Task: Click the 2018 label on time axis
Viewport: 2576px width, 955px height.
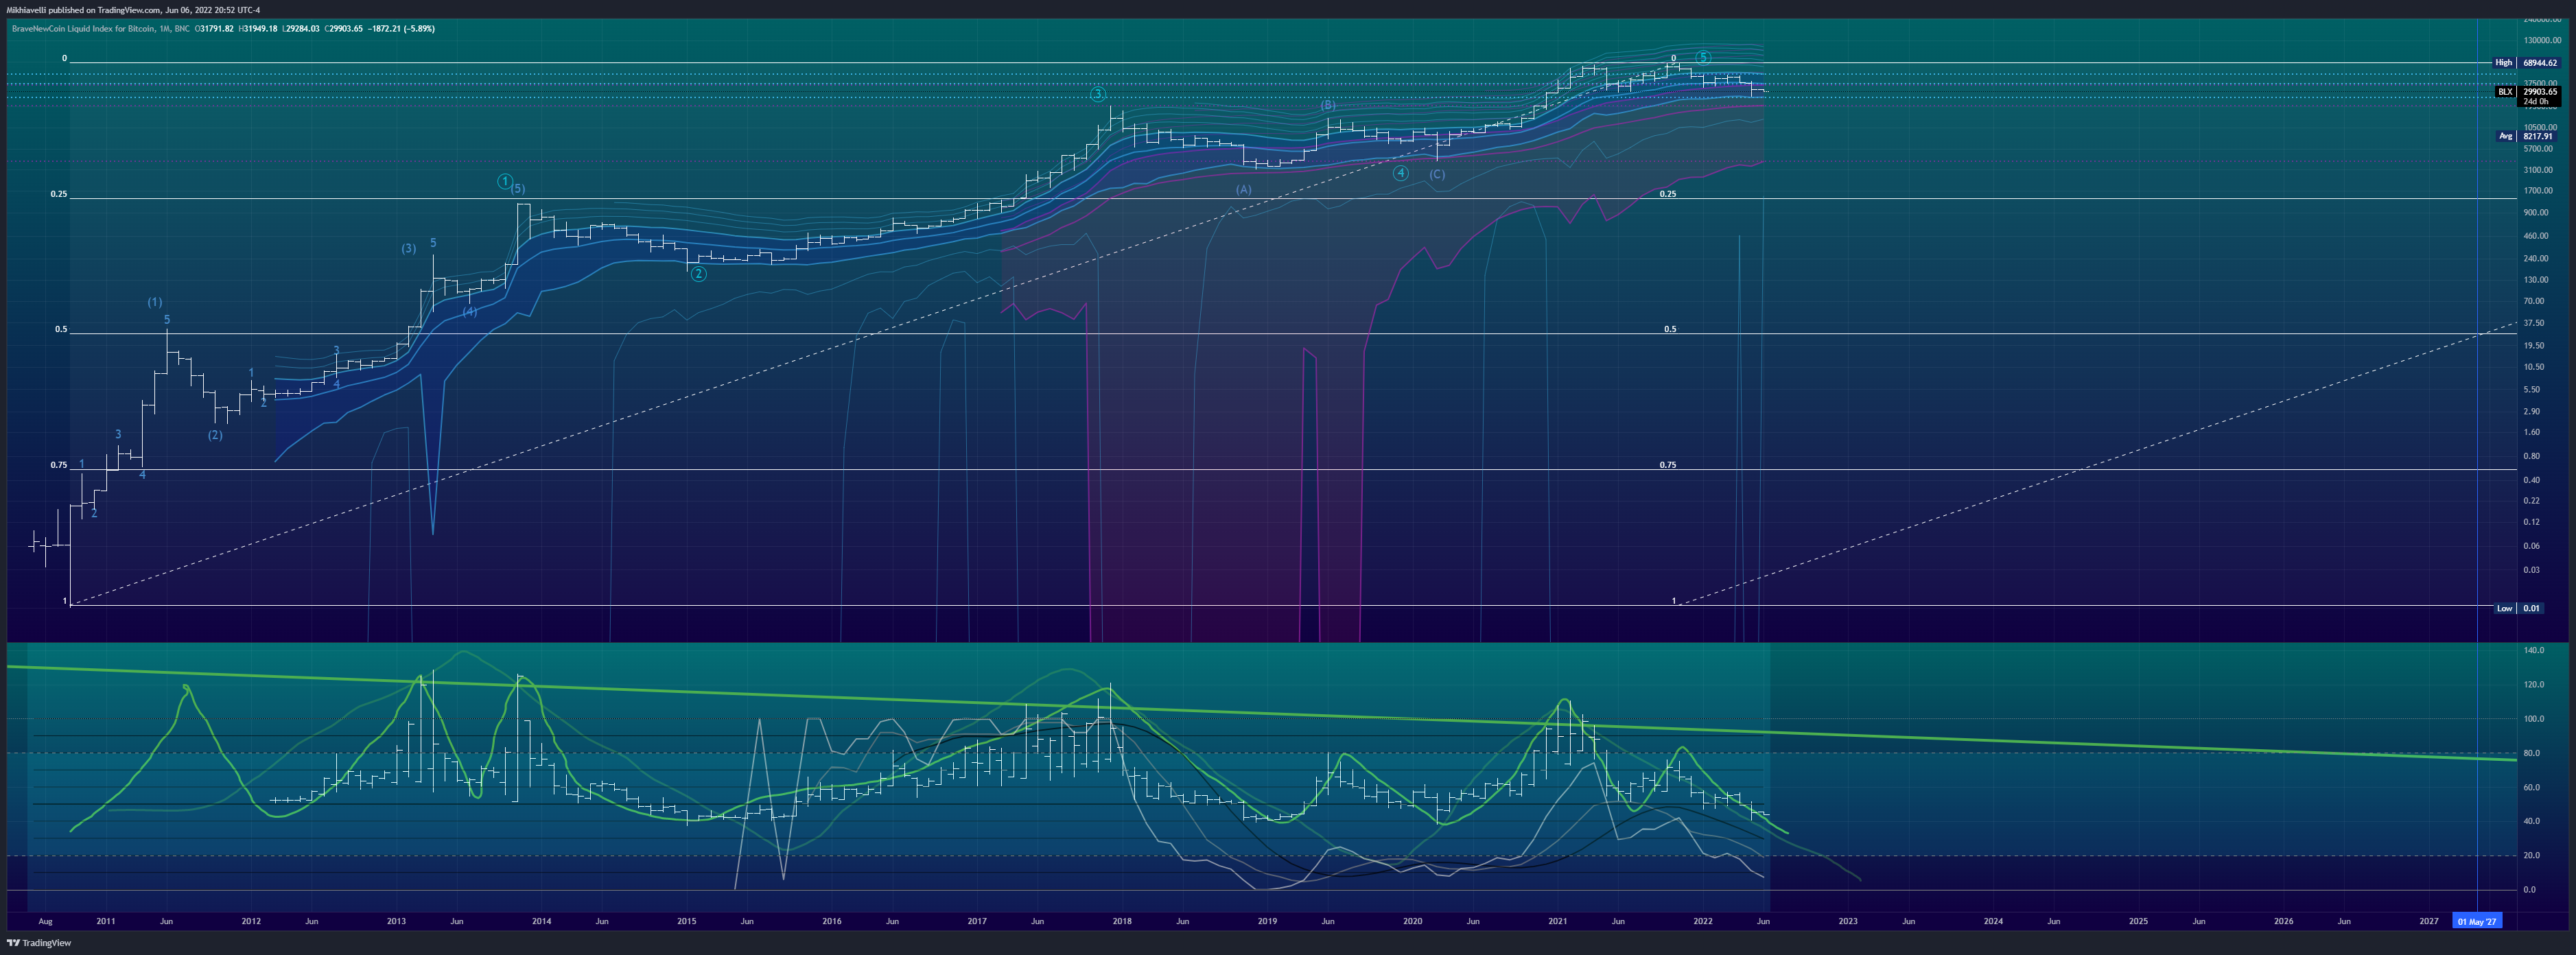Action: (1122, 921)
